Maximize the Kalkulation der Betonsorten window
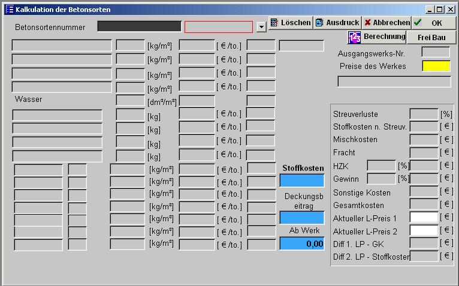The width and height of the screenshot is (459, 286). 440,10
